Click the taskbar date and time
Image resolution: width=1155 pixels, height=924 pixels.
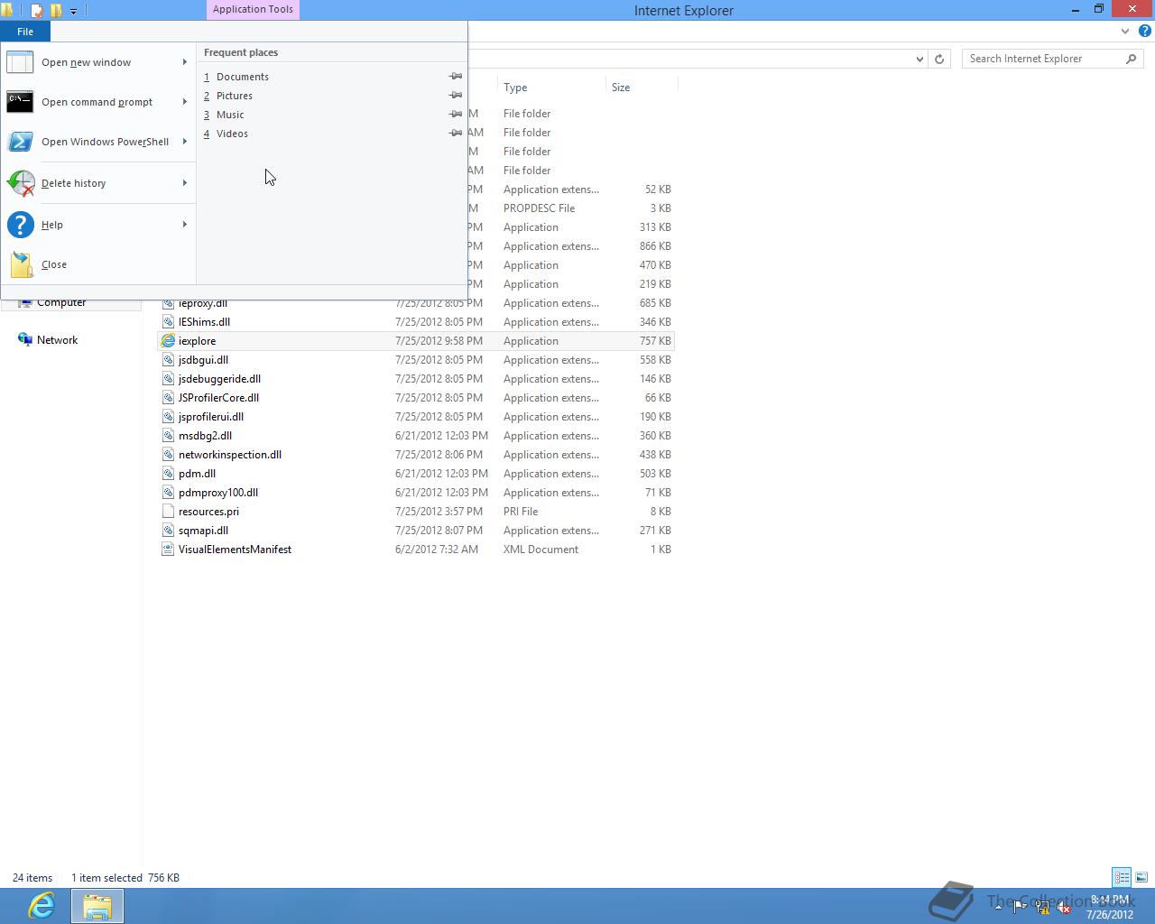tap(1110, 907)
